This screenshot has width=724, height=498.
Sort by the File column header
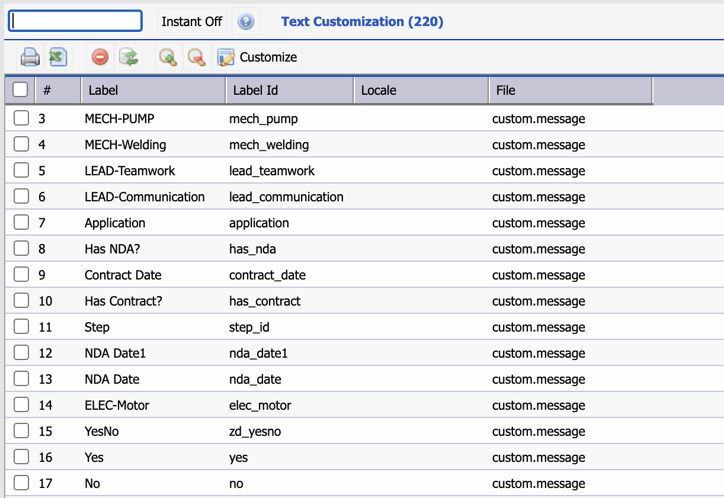[571, 91]
